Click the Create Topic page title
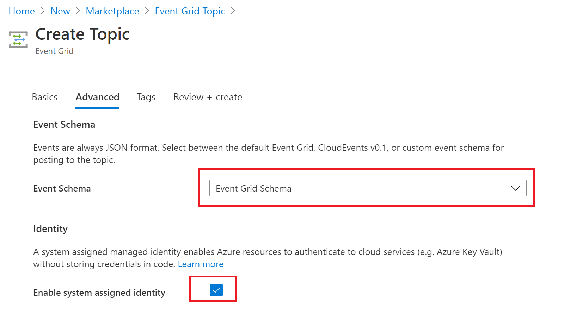The image size is (564, 320). (x=82, y=34)
